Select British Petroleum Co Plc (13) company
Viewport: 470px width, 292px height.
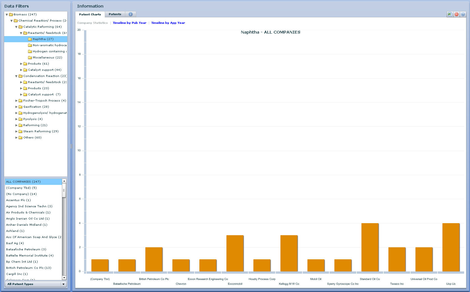tap(29, 268)
